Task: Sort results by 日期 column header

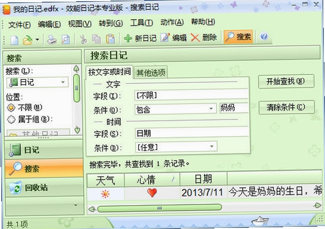Action: click(x=204, y=179)
